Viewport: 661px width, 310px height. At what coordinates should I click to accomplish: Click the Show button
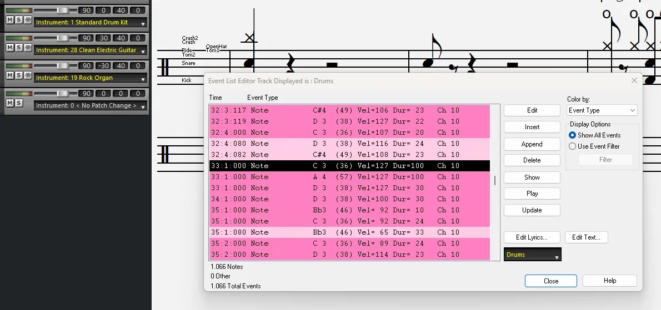(532, 177)
